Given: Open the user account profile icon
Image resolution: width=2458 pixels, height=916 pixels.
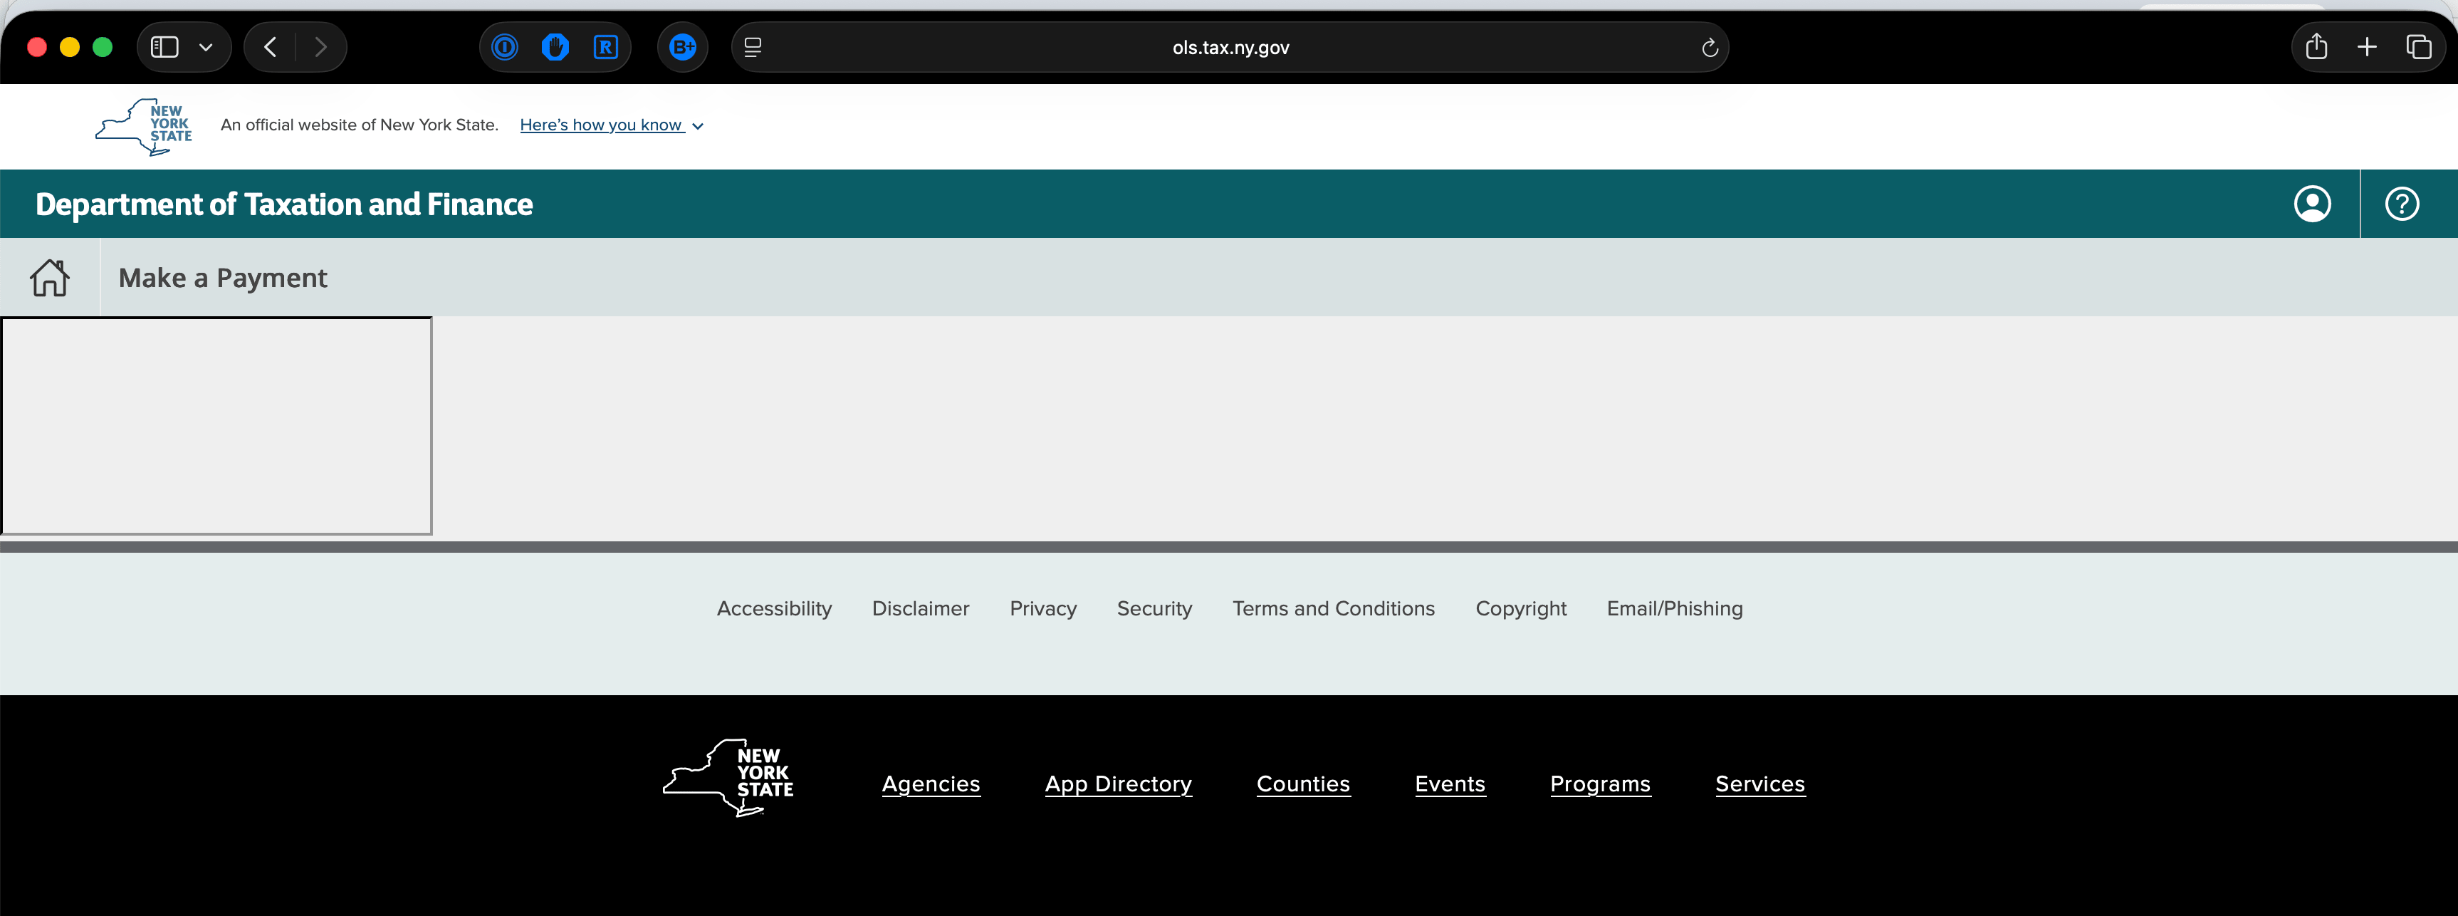Looking at the screenshot, I should (x=2312, y=204).
